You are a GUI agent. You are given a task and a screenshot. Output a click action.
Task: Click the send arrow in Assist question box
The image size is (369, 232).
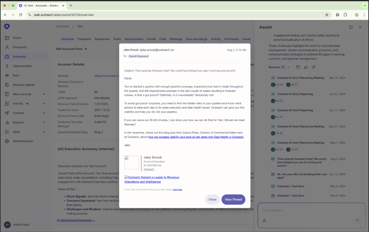pos(357,221)
